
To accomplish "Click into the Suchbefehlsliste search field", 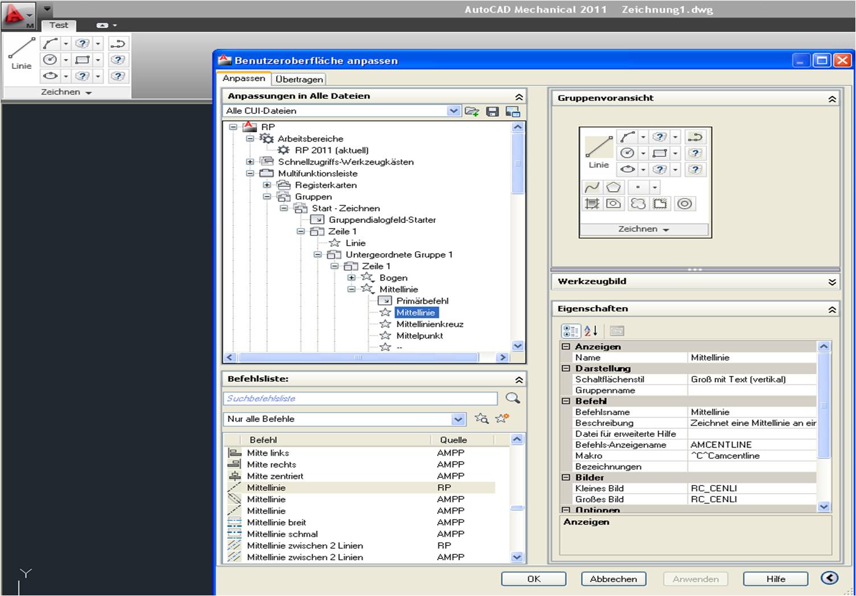I will point(360,398).
